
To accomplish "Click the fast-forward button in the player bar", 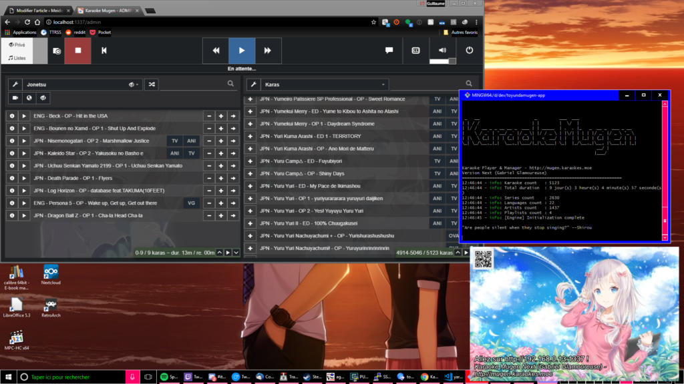I will [x=267, y=51].
